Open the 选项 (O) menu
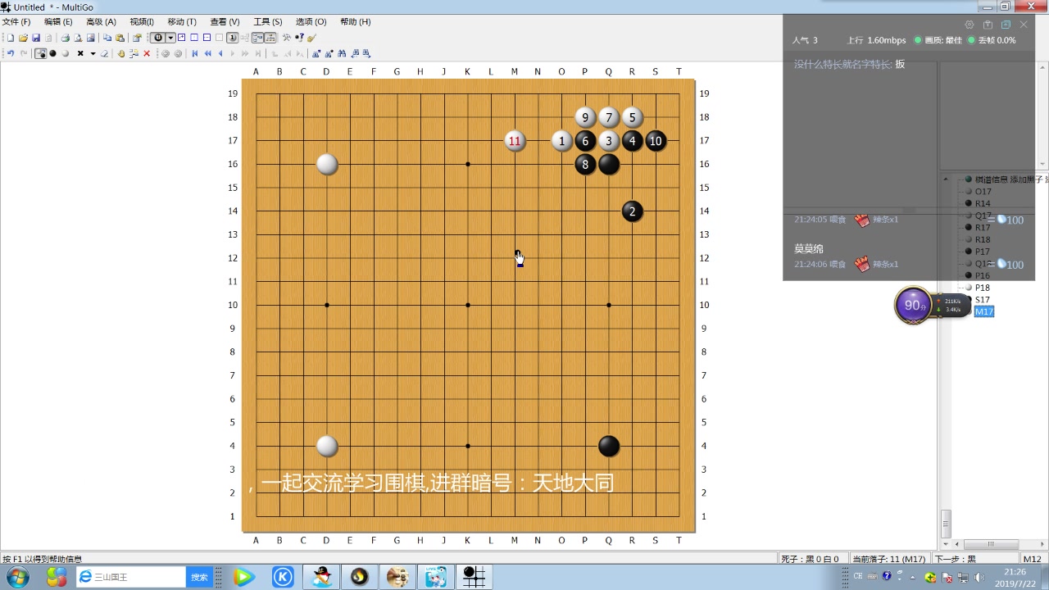Screen dimensions: 1049x590 311,21
